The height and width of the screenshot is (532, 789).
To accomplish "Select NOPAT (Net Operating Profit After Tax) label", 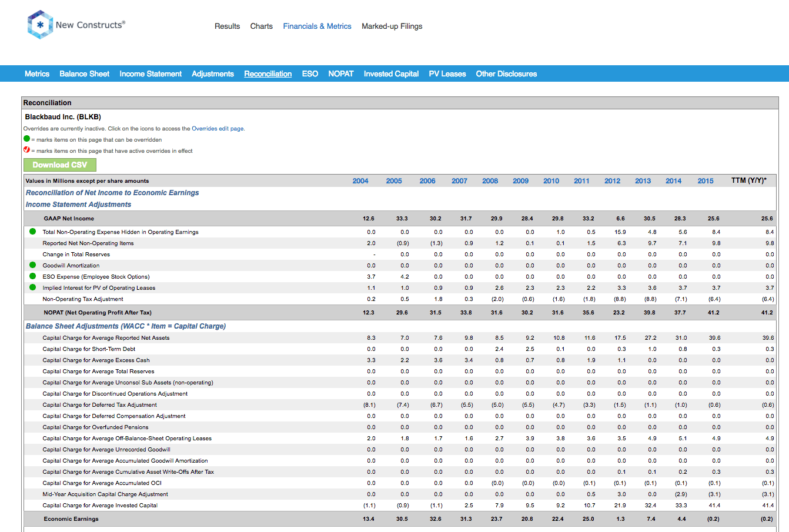I will (x=98, y=313).
